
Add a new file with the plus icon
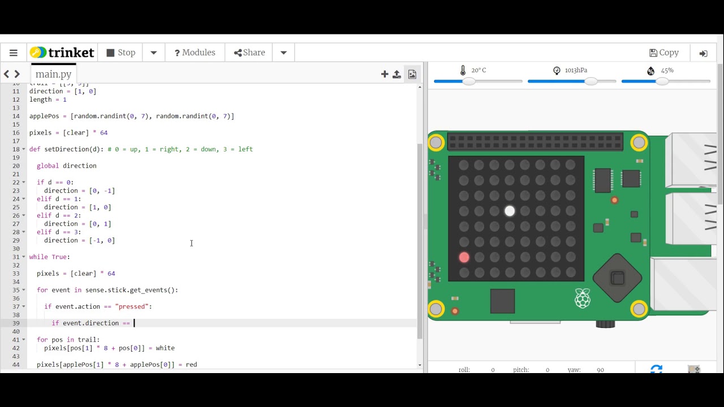pos(385,74)
